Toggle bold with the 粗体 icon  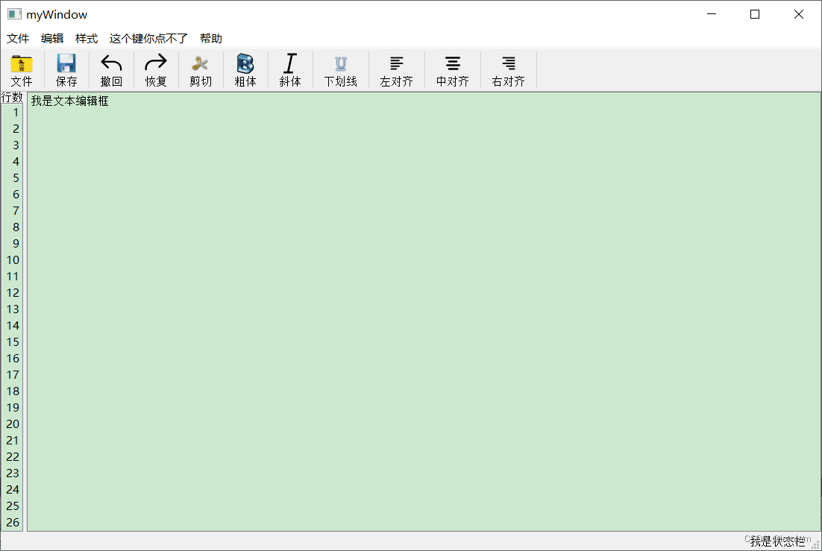pyautogui.click(x=245, y=64)
